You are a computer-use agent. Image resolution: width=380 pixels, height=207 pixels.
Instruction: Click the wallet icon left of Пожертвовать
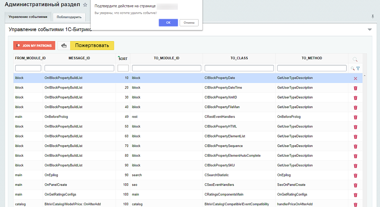(64, 46)
